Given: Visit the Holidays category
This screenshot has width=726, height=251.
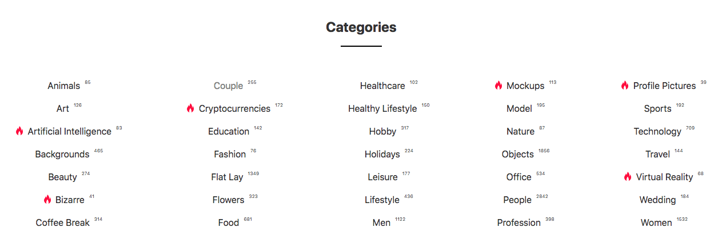Looking at the screenshot, I should [382, 155].
